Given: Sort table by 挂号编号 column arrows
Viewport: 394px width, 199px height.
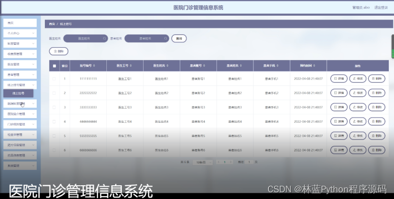Looking at the screenshot, I should (94, 66).
